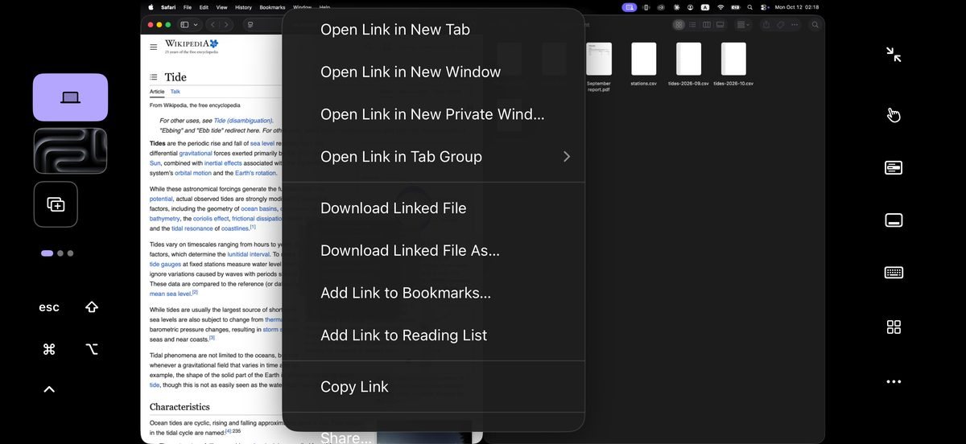Toggle the Command modifier key
966x444 pixels.
point(49,349)
